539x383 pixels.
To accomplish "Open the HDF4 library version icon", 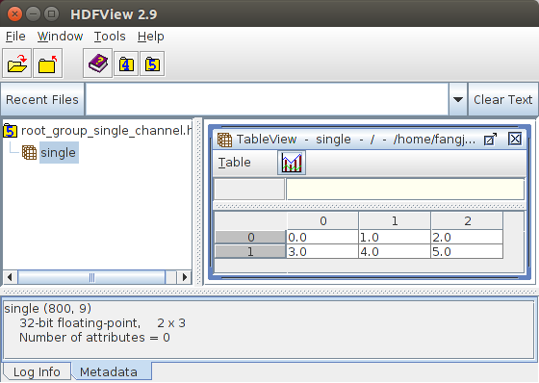I will tap(126, 64).
